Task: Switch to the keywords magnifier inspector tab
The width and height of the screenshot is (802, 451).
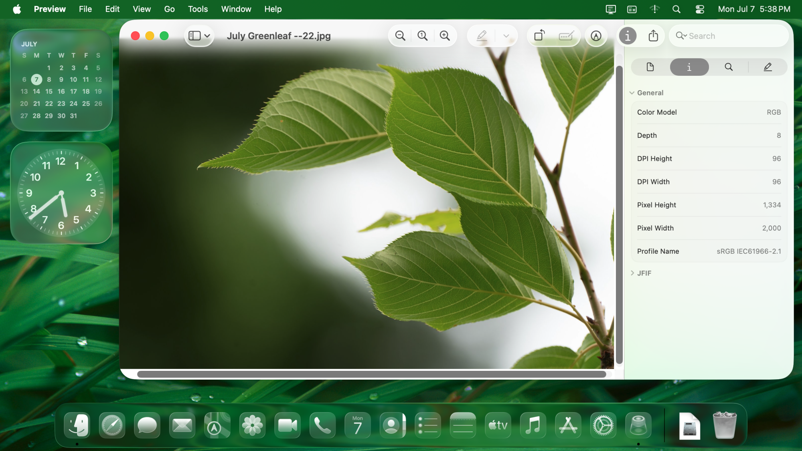Action: (729, 67)
